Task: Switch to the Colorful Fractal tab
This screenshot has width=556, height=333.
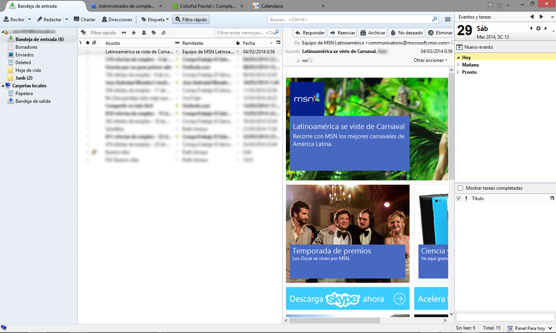Action: [208, 6]
